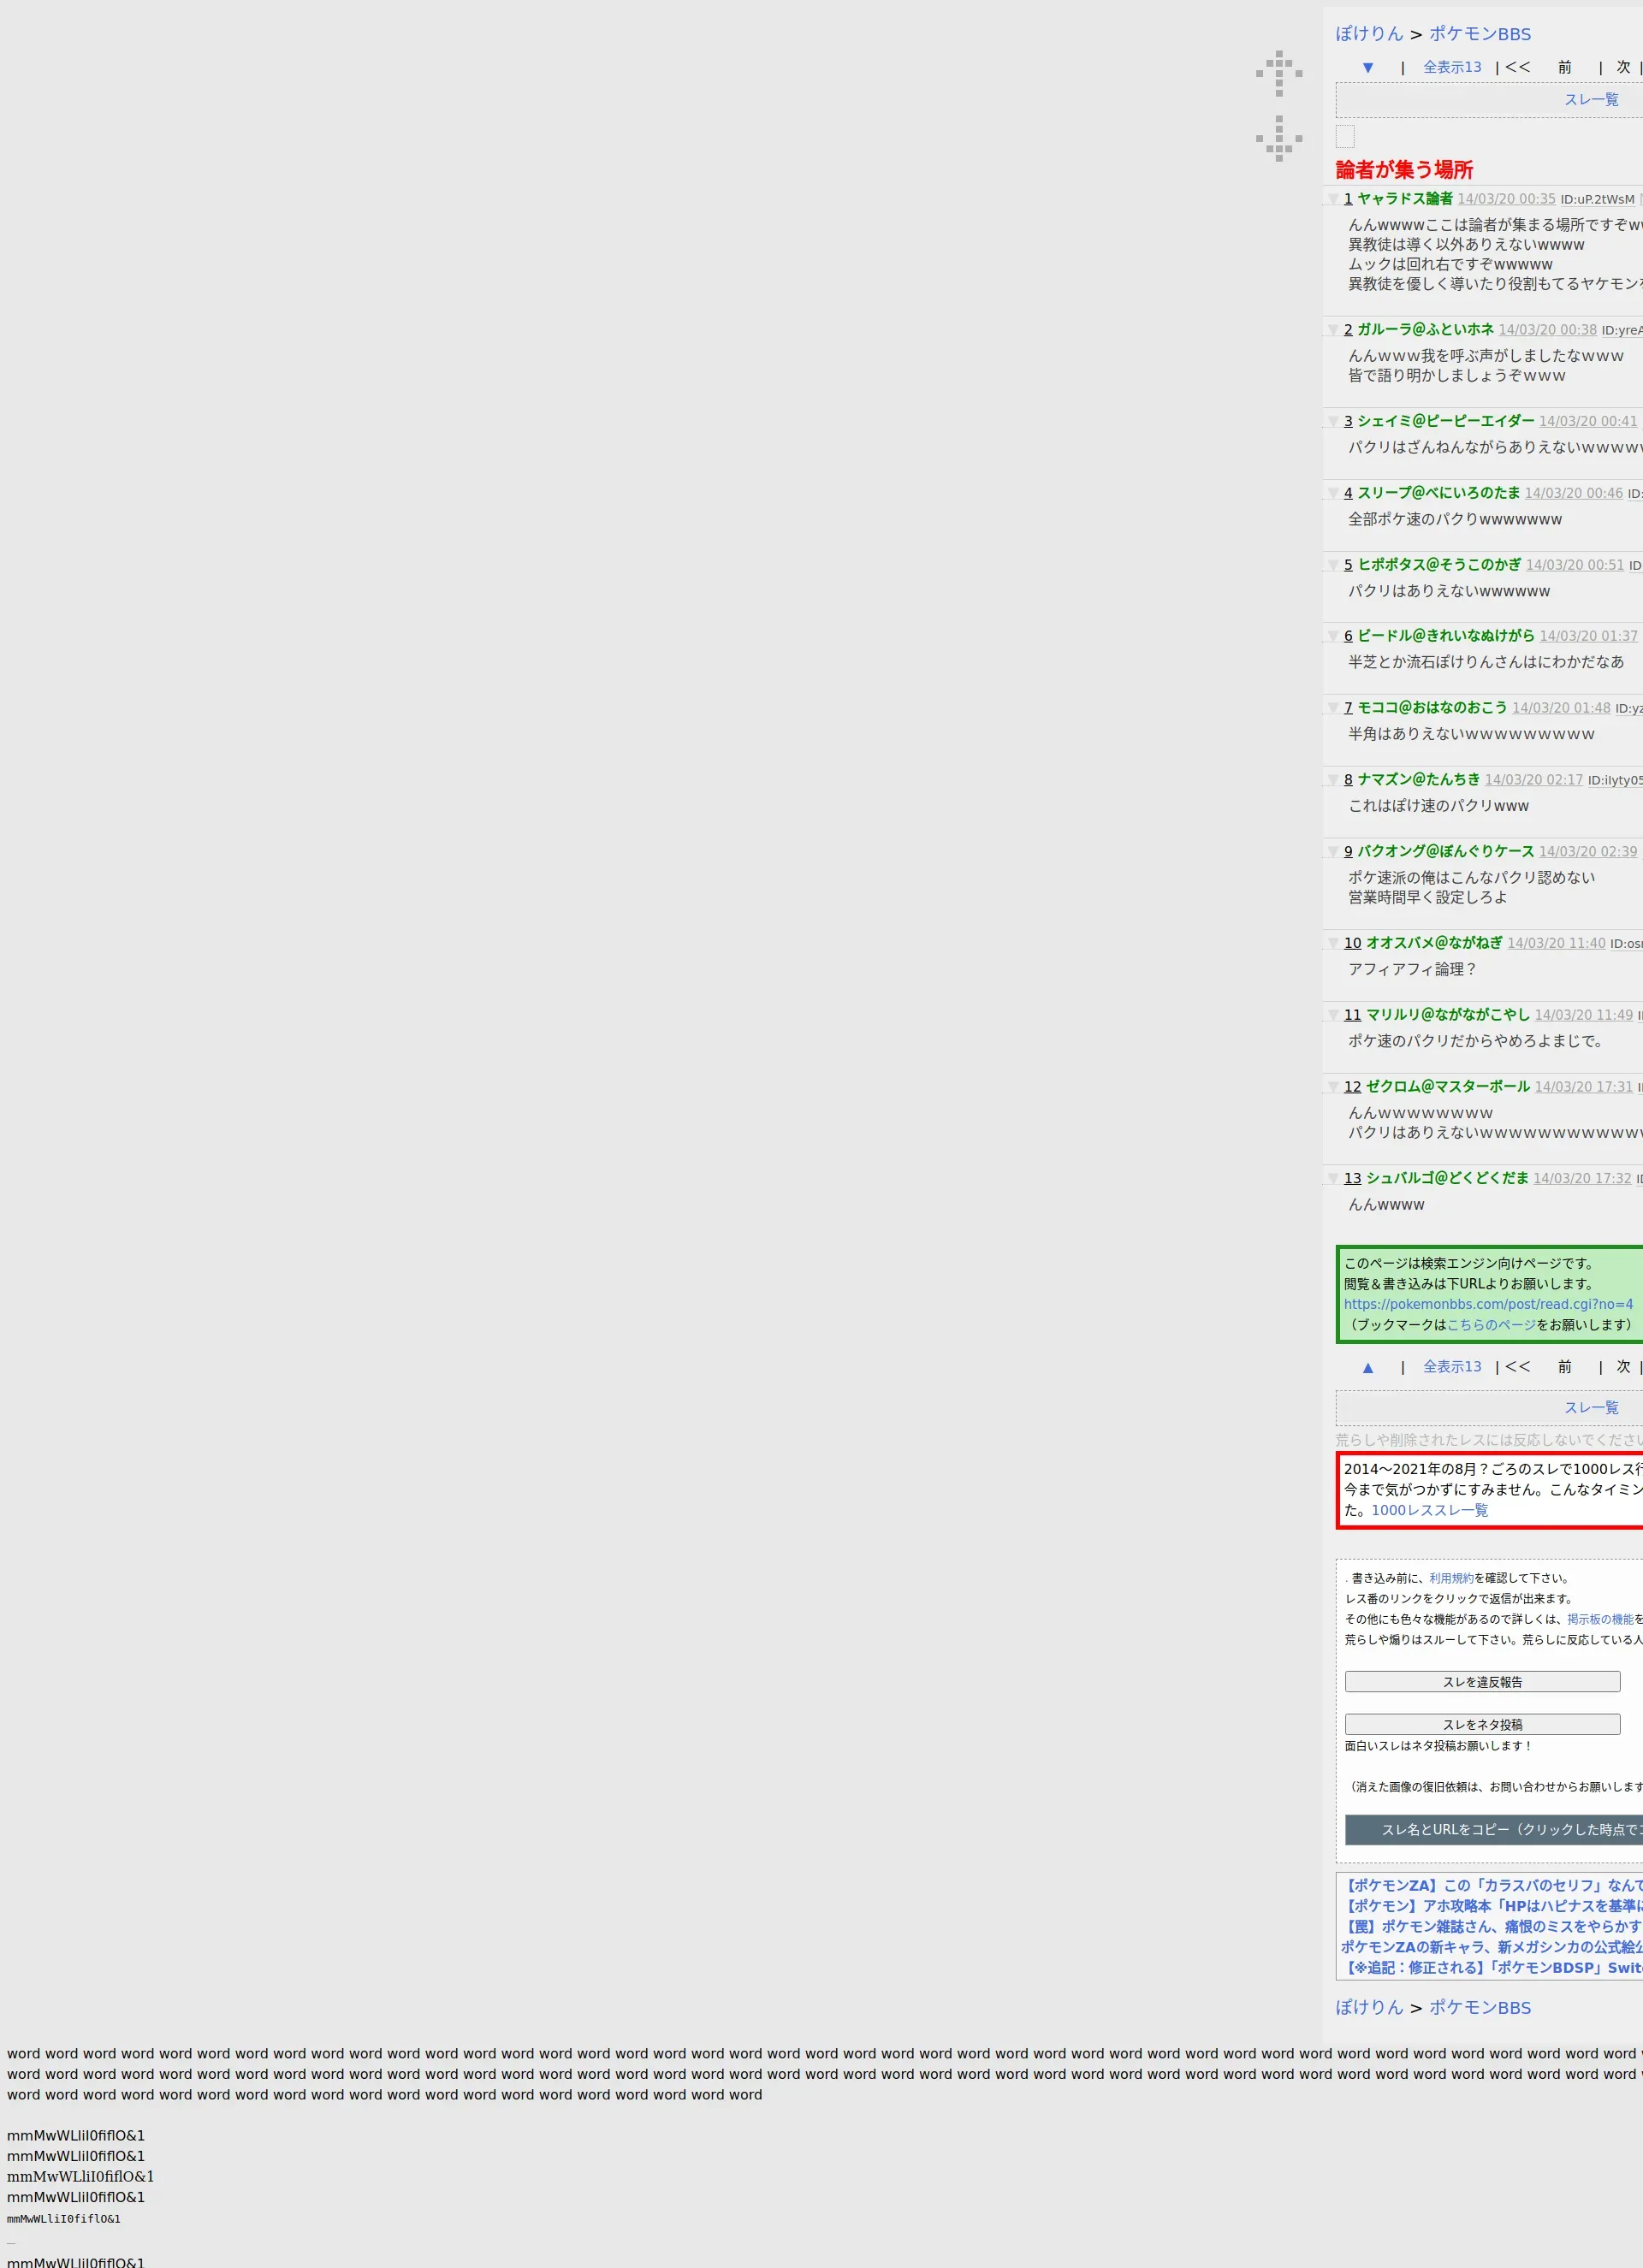
Task: Click post number 10 reply link
Action: point(1352,943)
